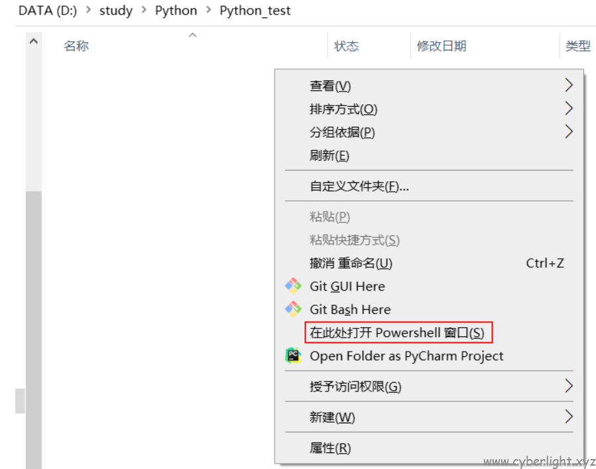The image size is (596, 469).
Task: Click the left pane vertical scrollbar thumb
Action: (x=33, y=330)
